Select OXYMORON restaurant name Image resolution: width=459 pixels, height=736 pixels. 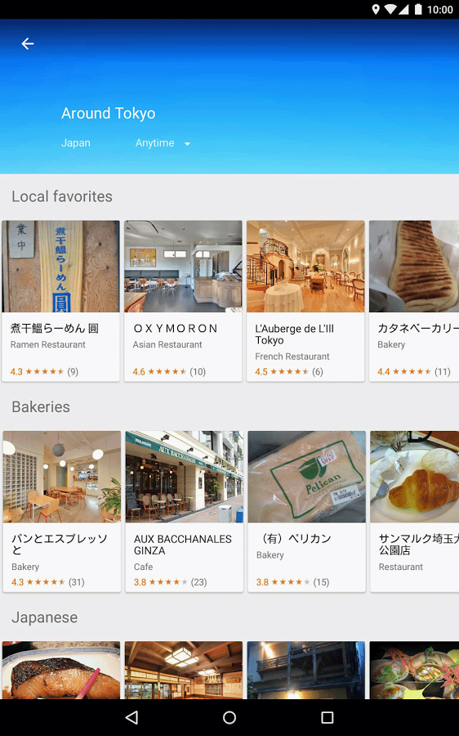pos(176,329)
